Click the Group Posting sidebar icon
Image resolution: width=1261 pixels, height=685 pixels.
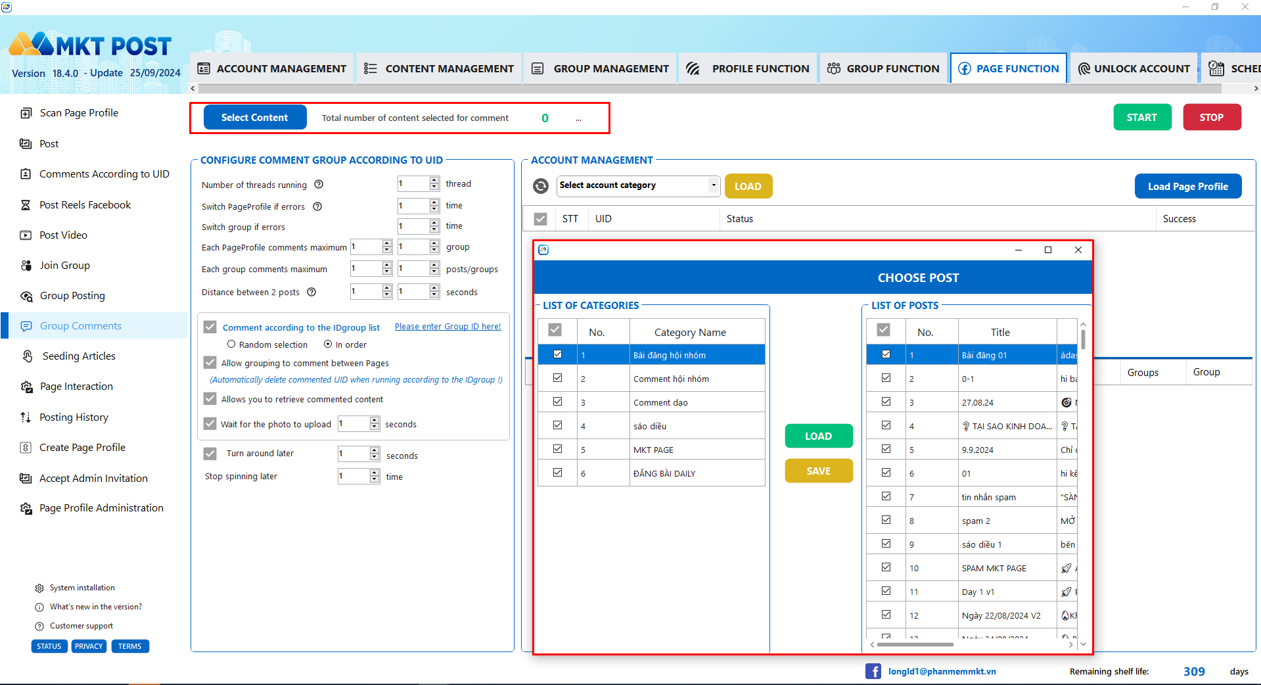26,296
